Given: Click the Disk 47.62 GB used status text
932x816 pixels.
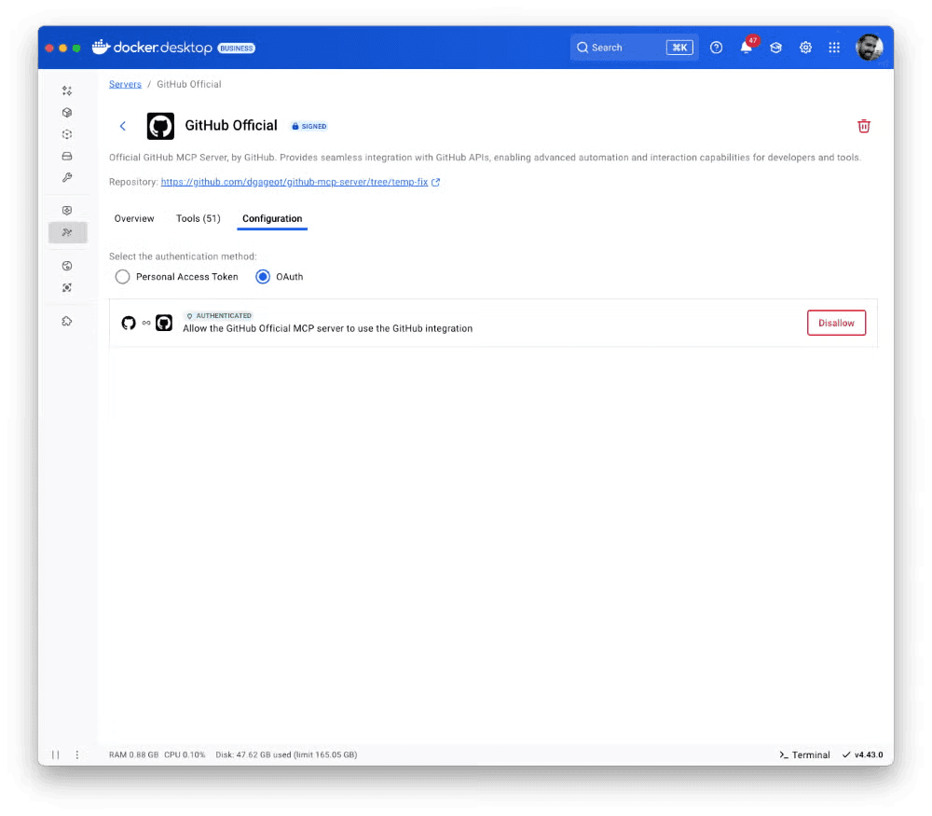Looking at the screenshot, I should pos(286,754).
